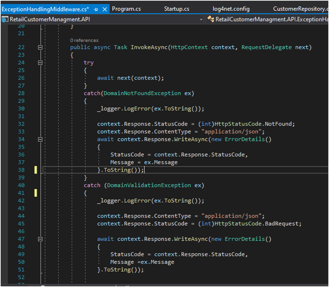
Task: Close the ExceptionHandlingMiddleware.cs tab
Action: coord(104,9)
